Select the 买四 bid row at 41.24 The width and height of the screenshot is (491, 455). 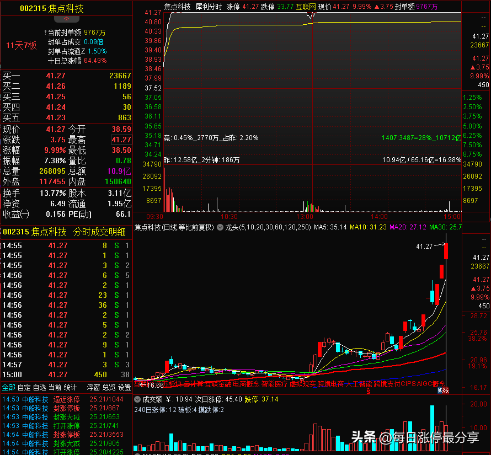66,107
